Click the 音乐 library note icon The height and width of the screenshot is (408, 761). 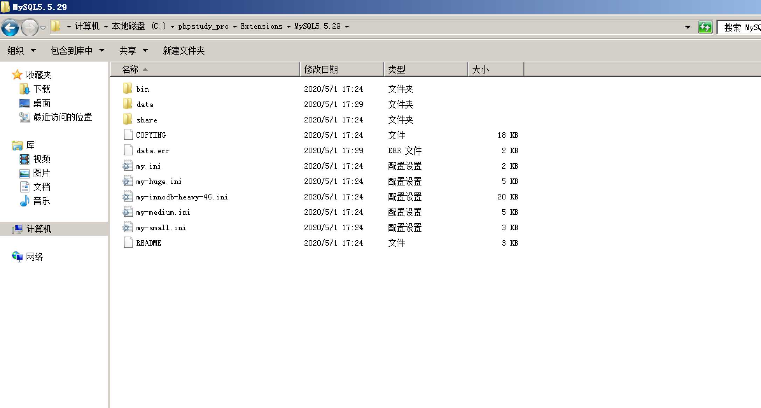coord(25,201)
